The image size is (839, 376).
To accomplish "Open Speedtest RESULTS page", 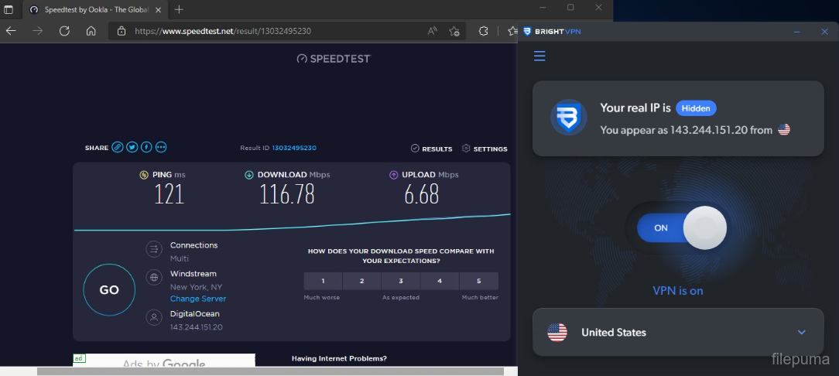I will (x=432, y=149).
